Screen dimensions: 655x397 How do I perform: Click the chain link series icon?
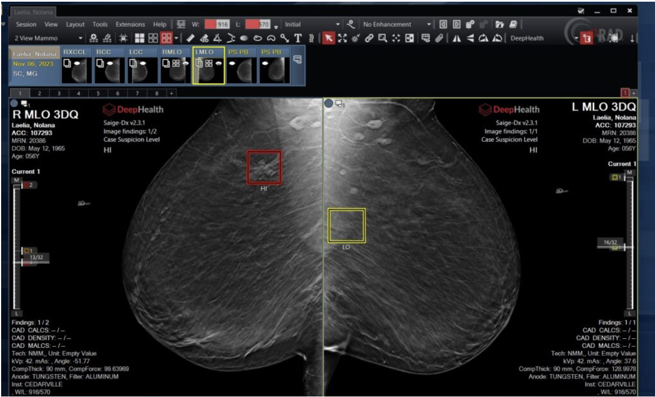369,38
